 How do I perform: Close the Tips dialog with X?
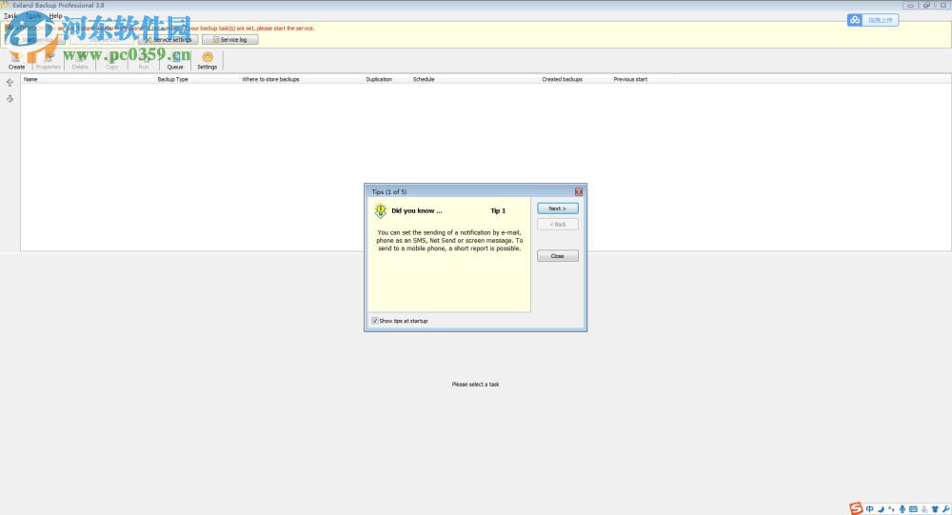[x=579, y=191]
